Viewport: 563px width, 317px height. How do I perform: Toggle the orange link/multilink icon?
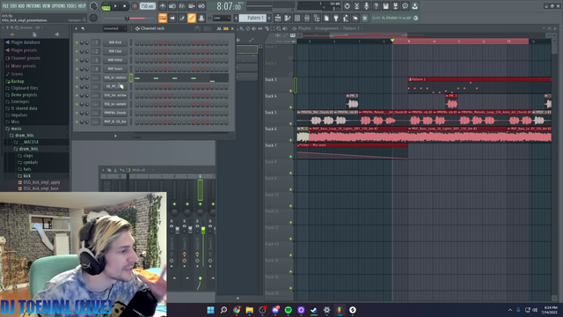[192, 18]
